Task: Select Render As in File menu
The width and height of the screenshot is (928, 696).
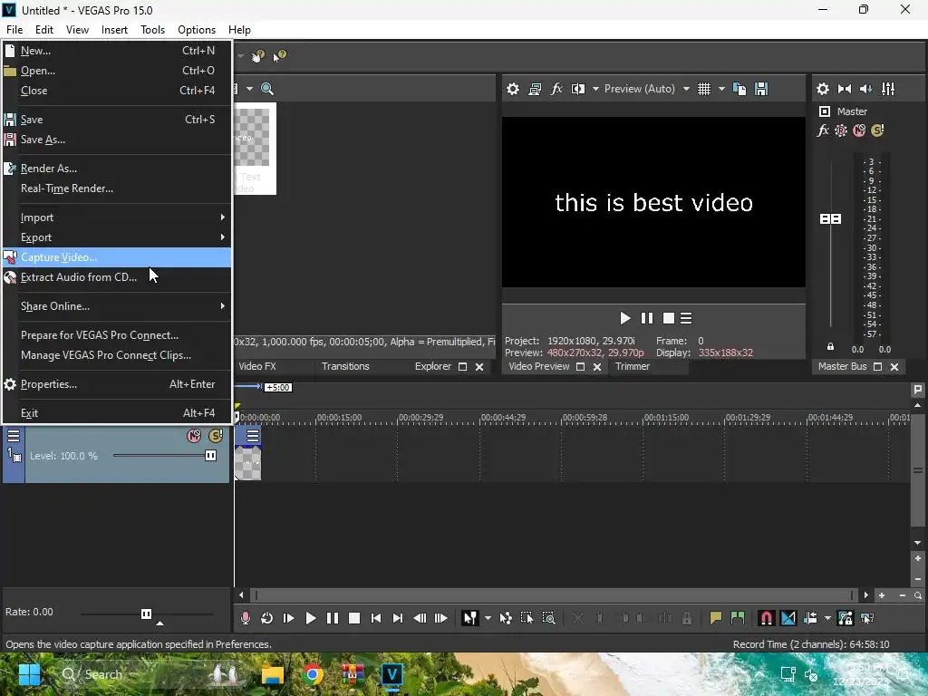Action: click(117, 169)
